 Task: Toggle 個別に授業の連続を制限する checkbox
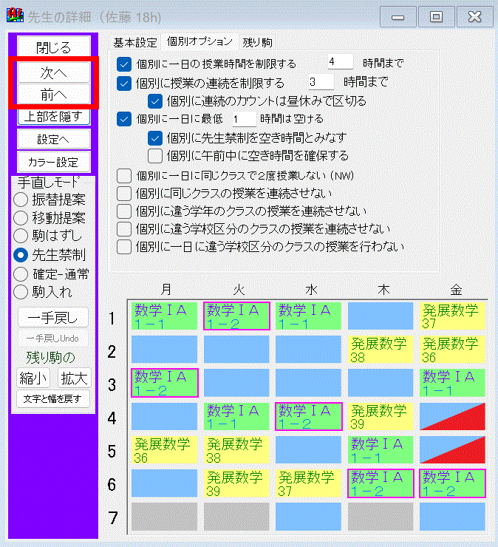(x=124, y=84)
